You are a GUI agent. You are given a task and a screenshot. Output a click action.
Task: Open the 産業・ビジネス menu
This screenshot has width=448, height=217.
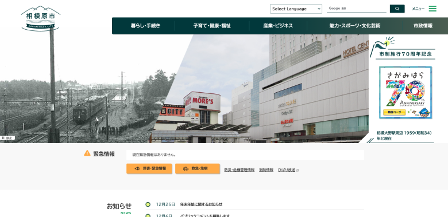(278, 26)
